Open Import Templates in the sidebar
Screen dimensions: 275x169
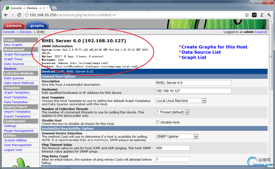coord(17,112)
